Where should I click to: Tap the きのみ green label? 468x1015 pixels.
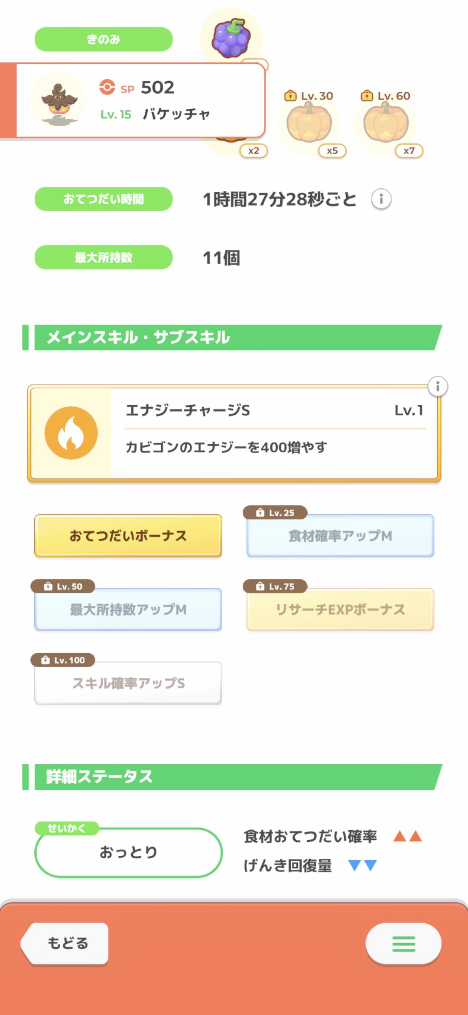click(x=104, y=39)
